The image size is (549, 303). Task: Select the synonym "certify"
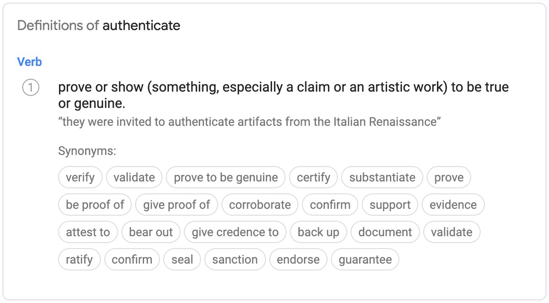coord(313,177)
